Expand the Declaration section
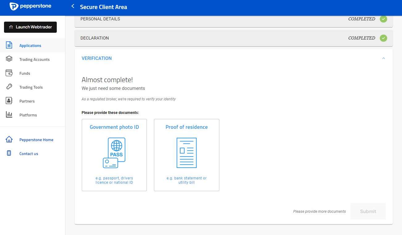Viewport: 402px width, 235px height. (234, 38)
